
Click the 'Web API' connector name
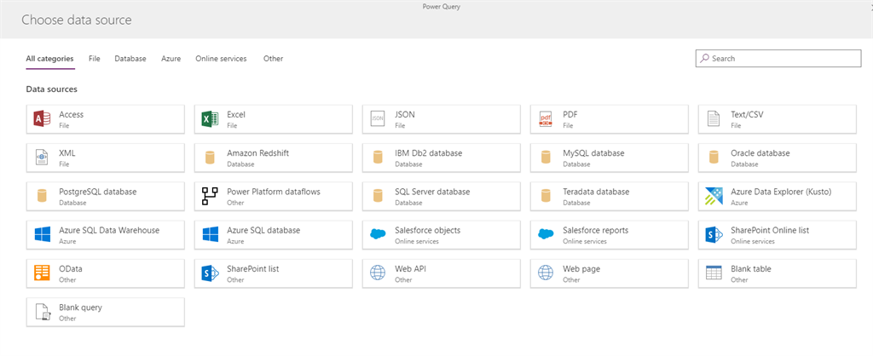(410, 268)
